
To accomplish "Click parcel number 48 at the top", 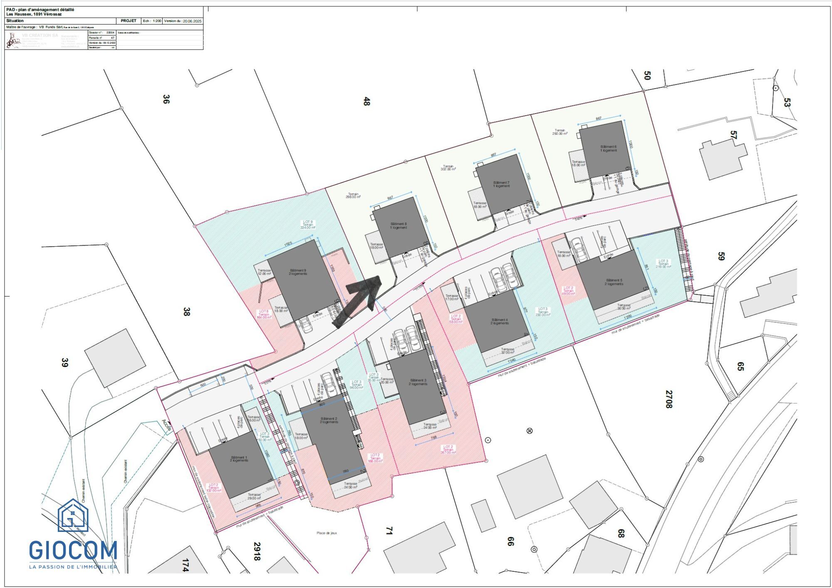I will pyautogui.click(x=366, y=101).
